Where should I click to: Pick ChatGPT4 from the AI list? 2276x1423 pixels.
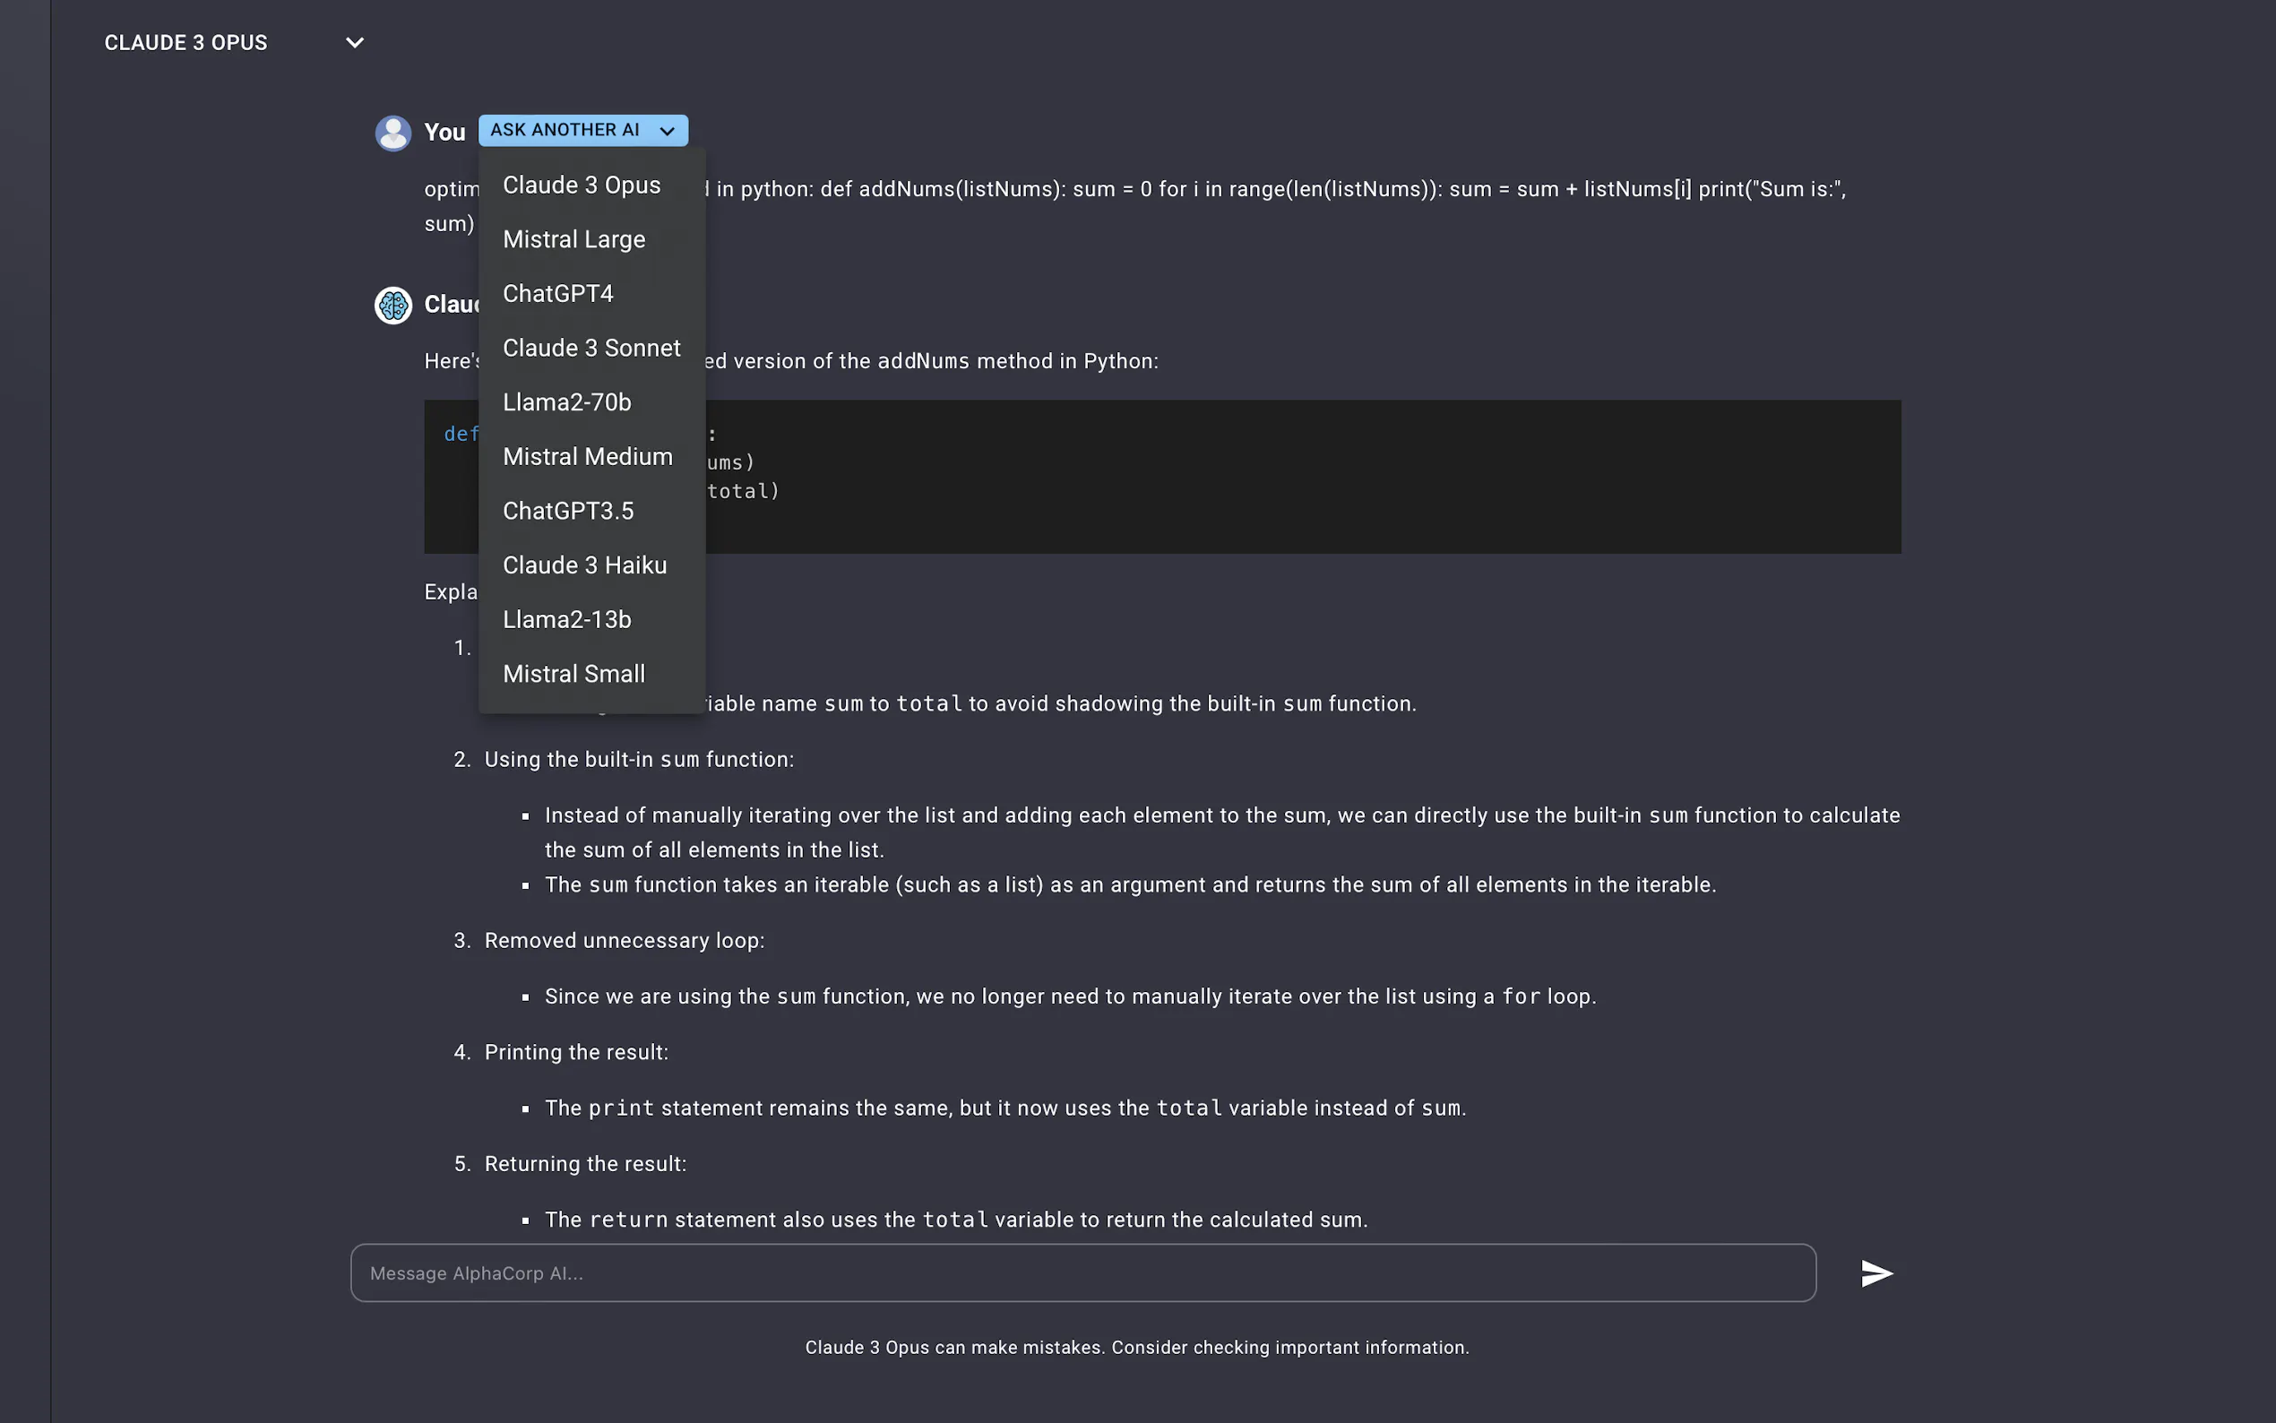point(558,294)
